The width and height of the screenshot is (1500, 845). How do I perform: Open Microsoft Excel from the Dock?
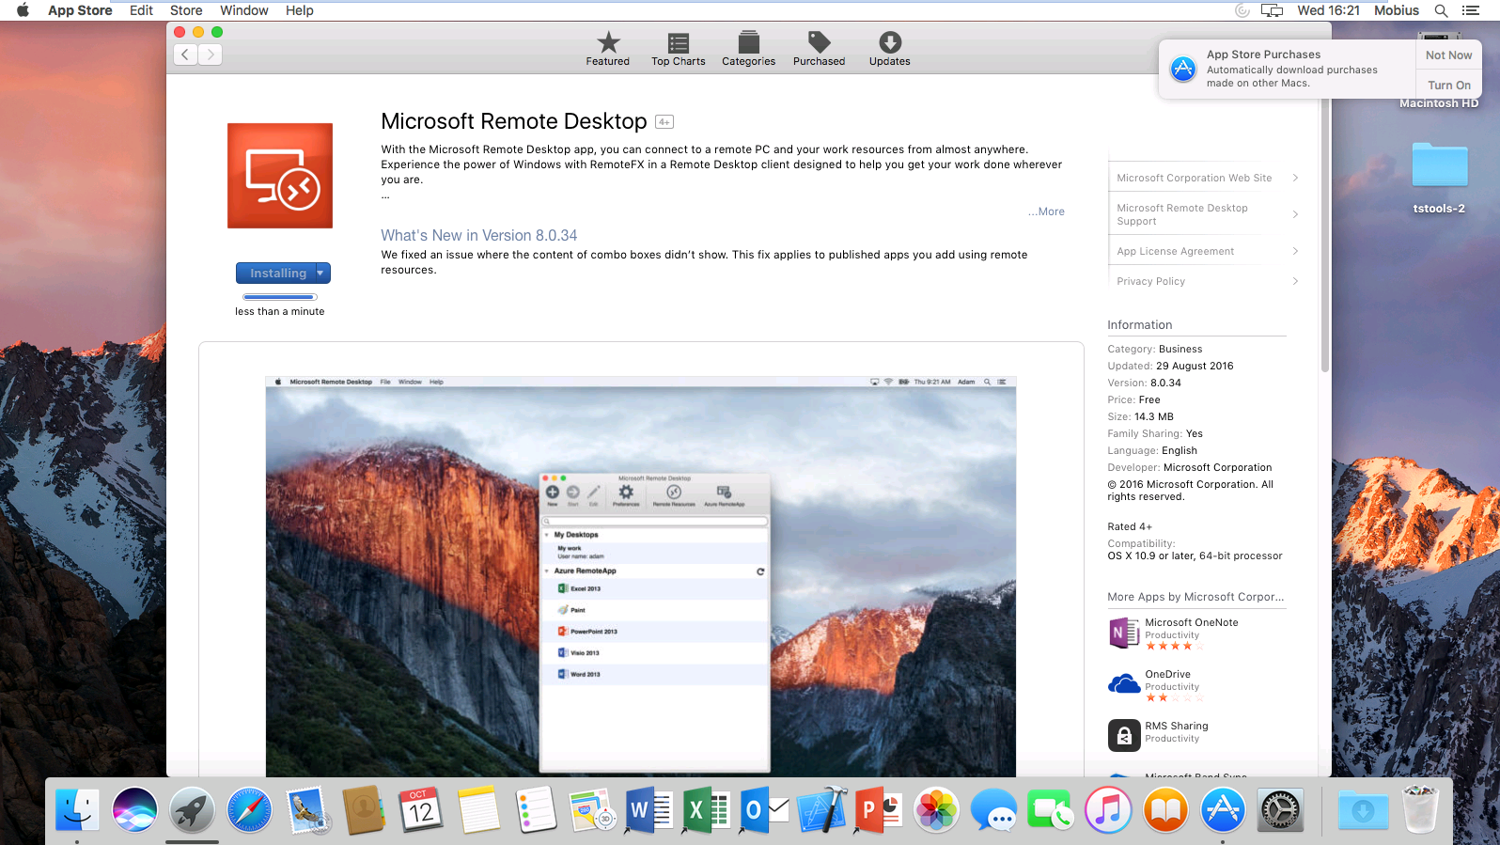pos(707,809)
